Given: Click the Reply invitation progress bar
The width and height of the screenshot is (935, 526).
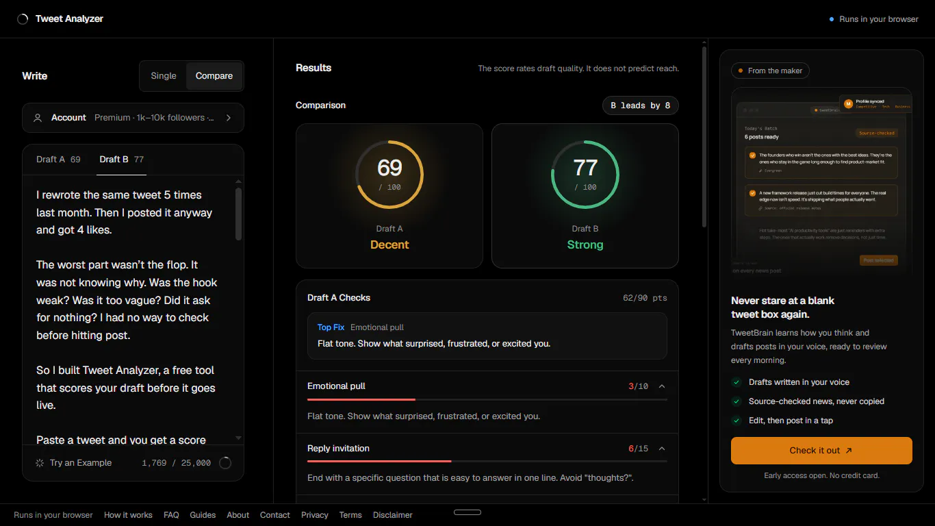Looking at the screenshot, I should point(487,462).
